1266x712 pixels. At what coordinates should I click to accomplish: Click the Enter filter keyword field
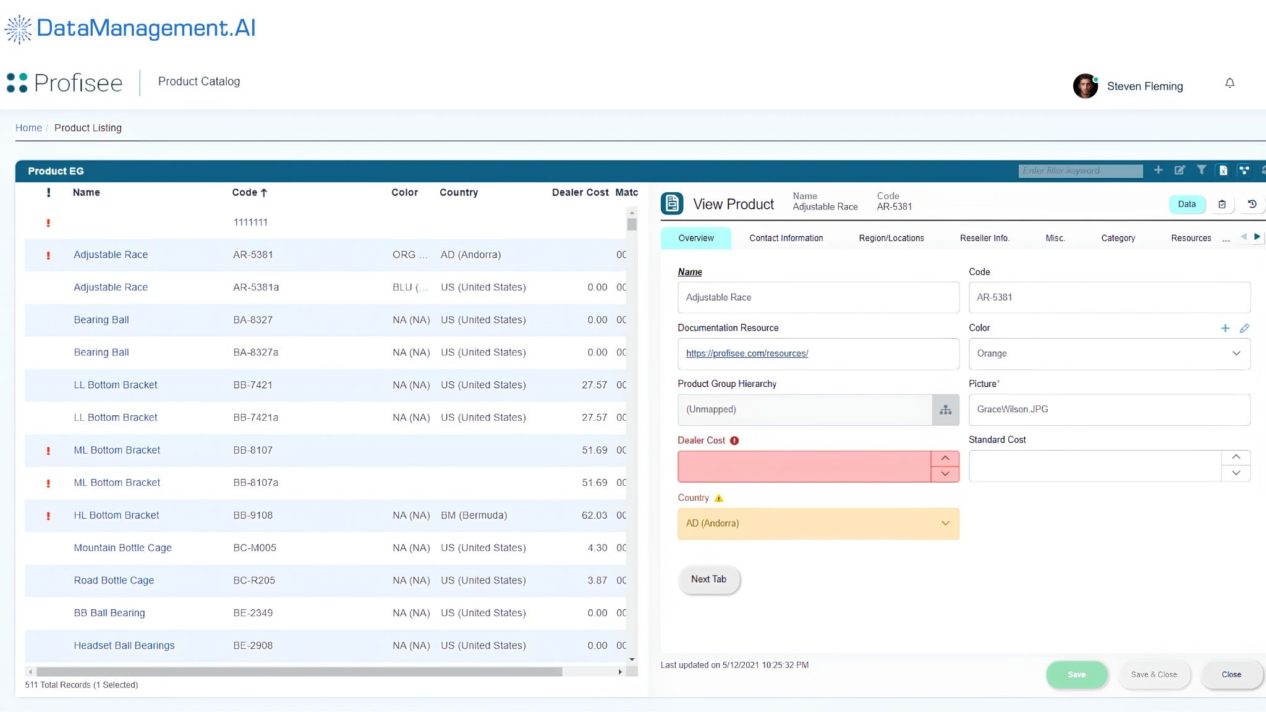tap(1080, 171)
